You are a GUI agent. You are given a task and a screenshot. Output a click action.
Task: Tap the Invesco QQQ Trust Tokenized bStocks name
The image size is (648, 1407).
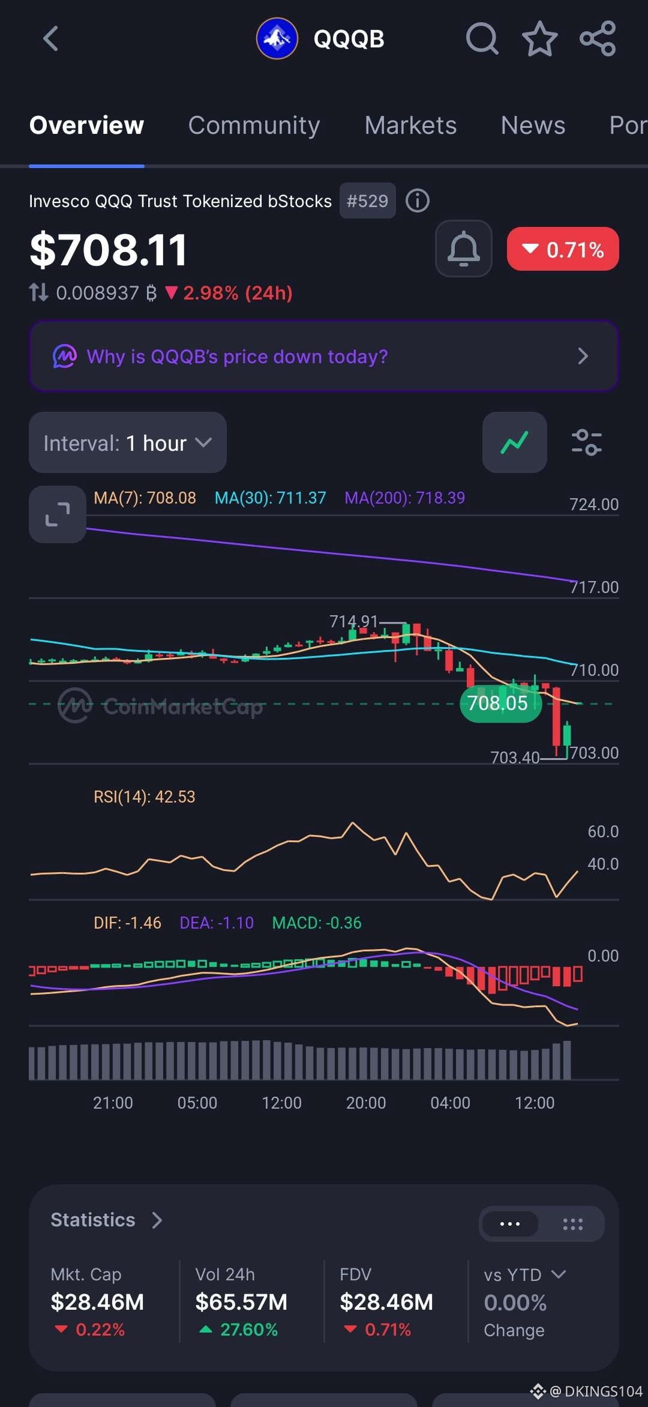click(x=180, y=200)
